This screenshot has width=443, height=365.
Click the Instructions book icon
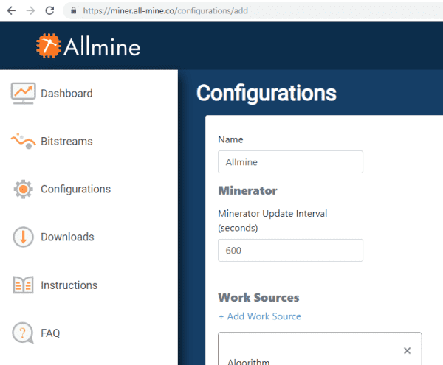point(23,285)
